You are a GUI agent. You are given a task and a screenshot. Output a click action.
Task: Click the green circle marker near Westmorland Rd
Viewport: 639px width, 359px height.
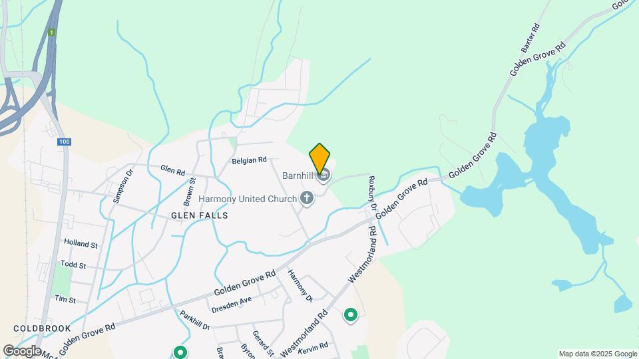[x=351, y=315]
